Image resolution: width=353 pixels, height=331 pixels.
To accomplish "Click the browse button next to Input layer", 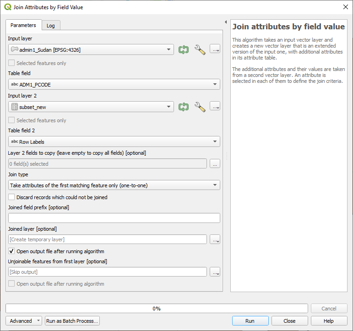I will (215, 49).
